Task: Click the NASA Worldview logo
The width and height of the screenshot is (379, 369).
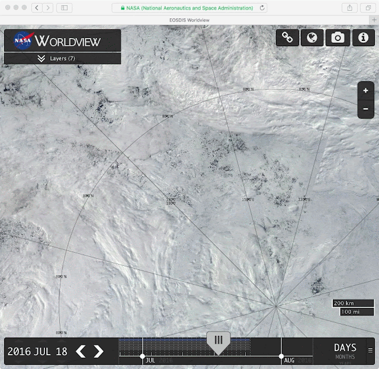Action: 62,40
